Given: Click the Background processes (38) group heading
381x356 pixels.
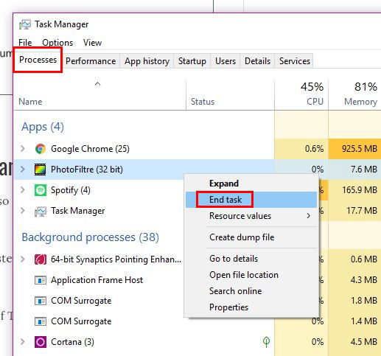Looking at the screenshot, I should tap(91, 237).
